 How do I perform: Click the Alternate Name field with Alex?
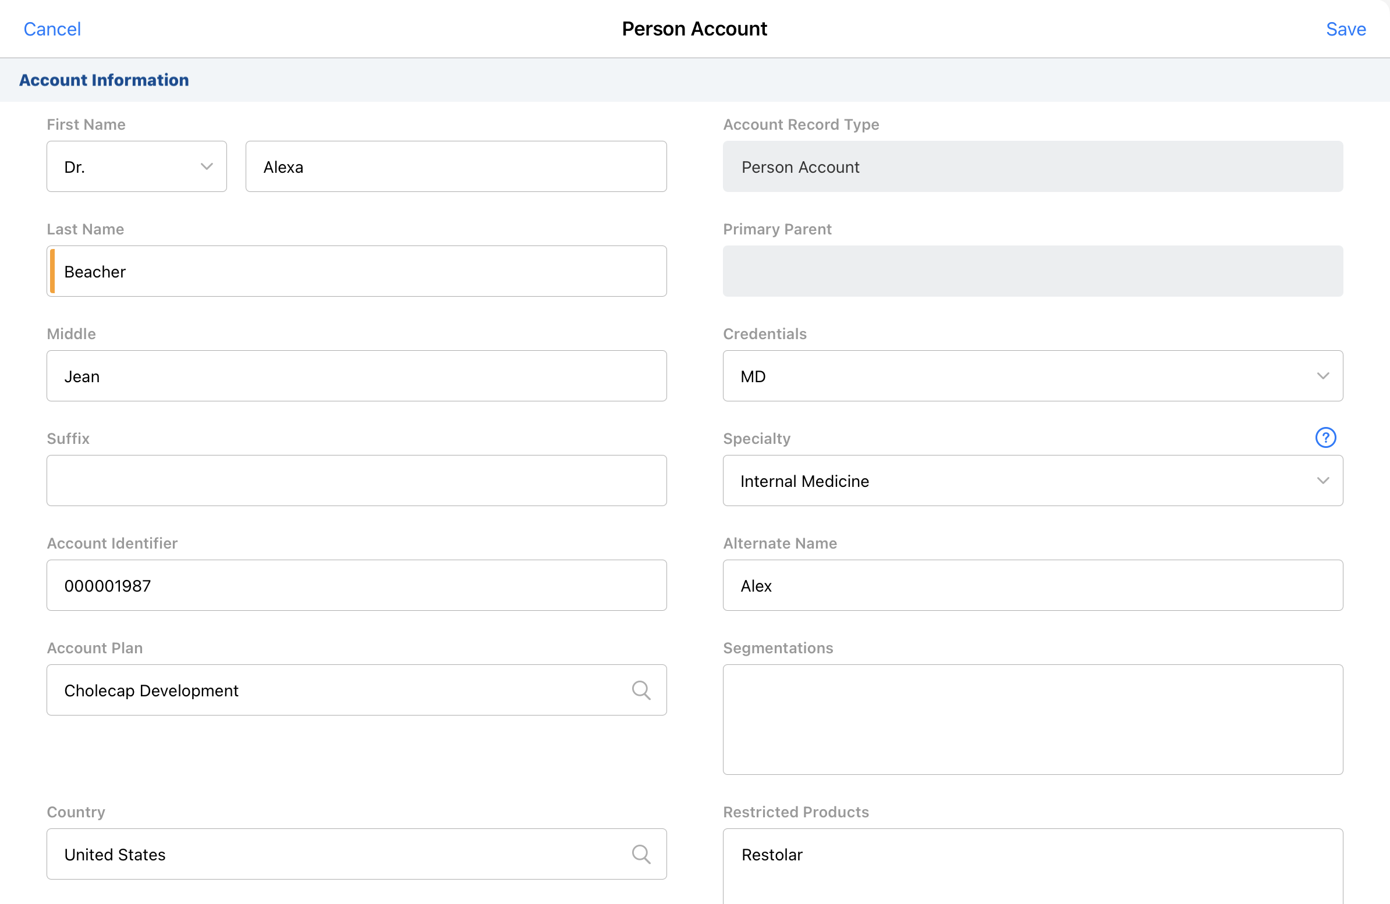click(x=1032, y=585)
